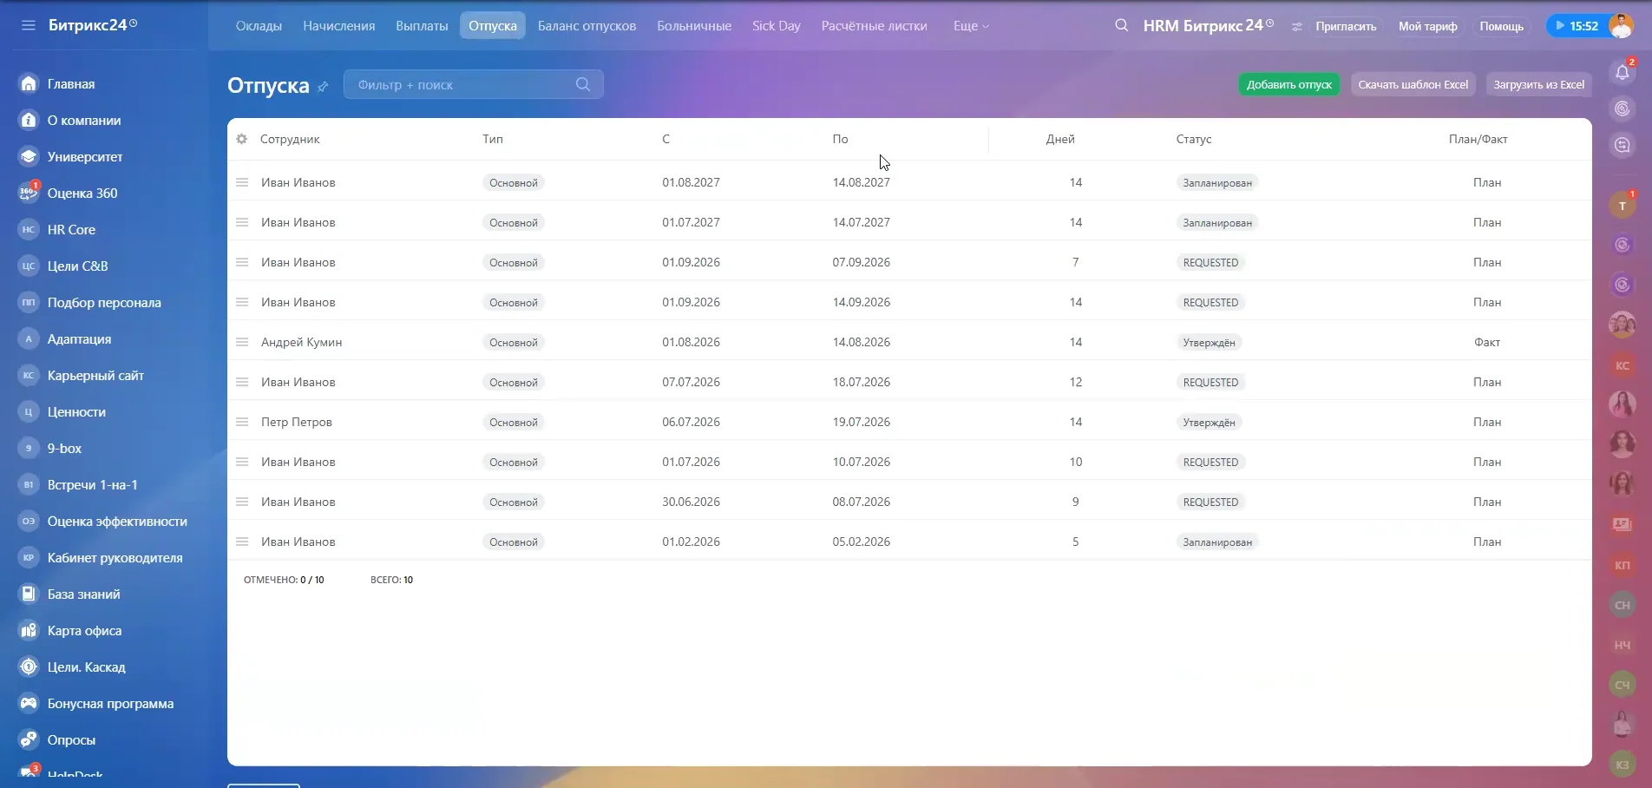1652x788 pixels.
Task: Open Главная in the left sidebar
Action: point(71,84)
